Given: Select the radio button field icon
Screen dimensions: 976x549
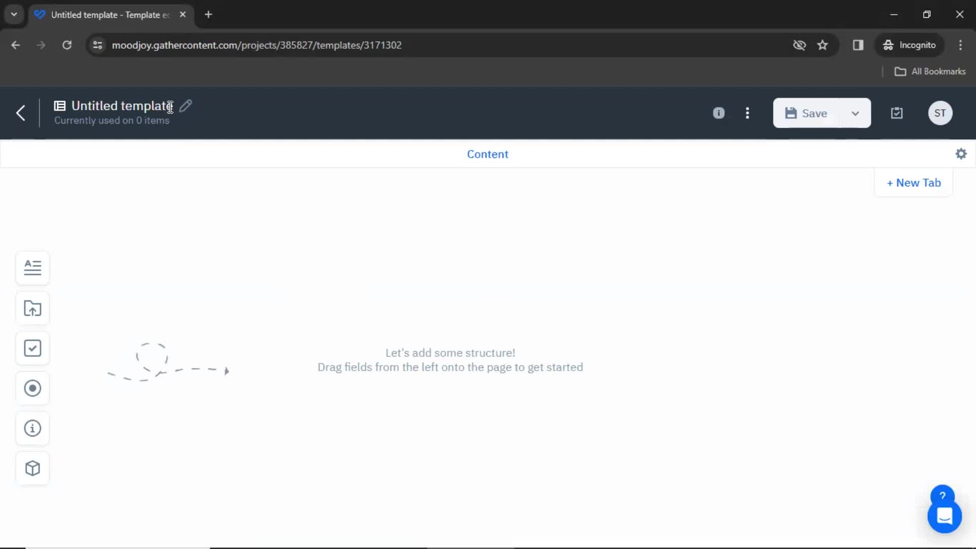Looking at the screenshot, I should (33, 388).
